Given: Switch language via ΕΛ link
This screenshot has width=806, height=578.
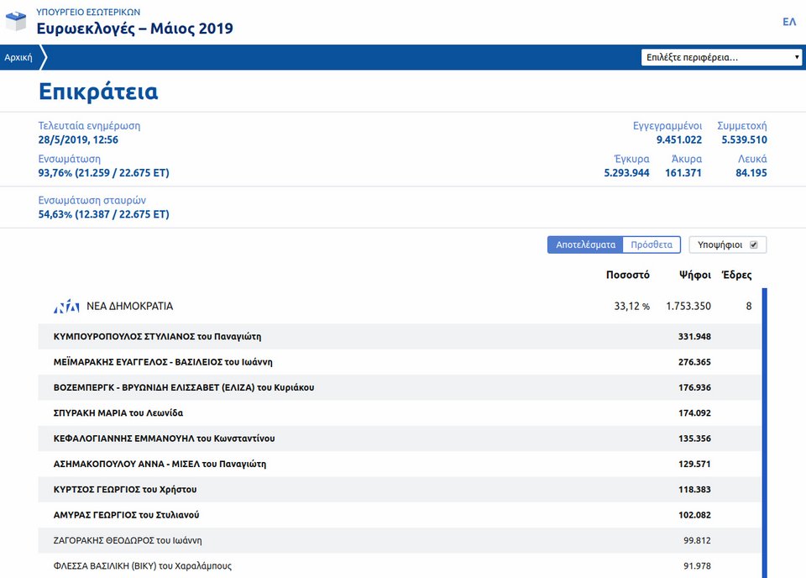Looking at the screenshot, I should (x=789, y=22).
